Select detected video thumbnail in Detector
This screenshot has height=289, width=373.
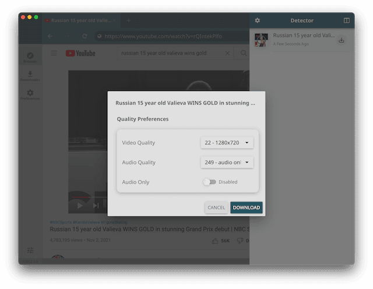261,40
